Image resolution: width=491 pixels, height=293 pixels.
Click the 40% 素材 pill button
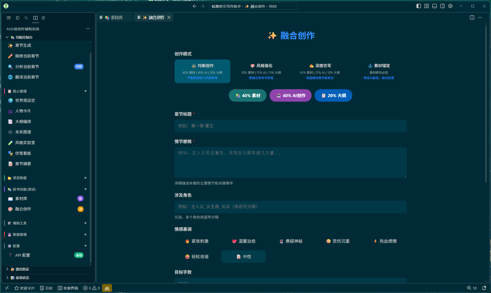point(248,96)
